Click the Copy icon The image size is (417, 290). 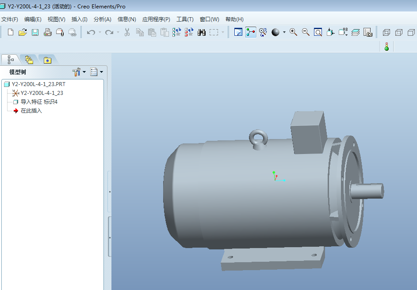click(140, 32)
